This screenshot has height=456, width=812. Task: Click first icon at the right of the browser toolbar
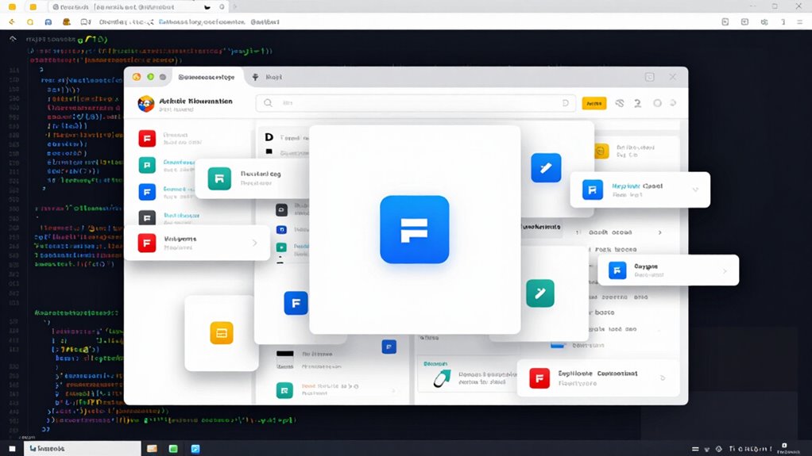coord(725,21)
